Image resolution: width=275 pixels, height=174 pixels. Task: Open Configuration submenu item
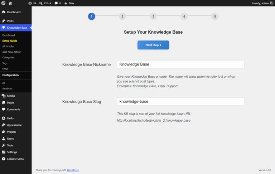click(x=10, y=75)
